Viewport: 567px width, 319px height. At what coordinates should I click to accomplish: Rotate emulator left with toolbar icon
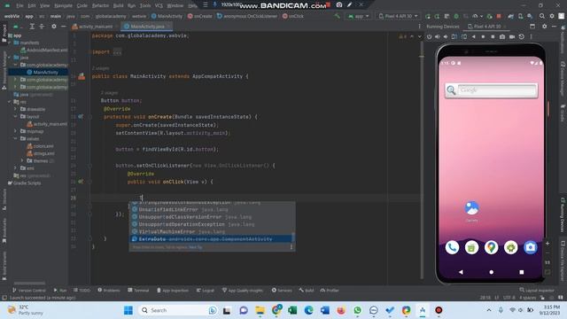(x=454, y=36)
